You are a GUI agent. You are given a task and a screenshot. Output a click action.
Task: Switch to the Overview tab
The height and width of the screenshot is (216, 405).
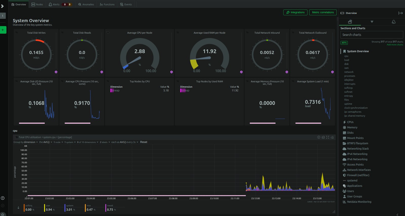[x=19, y=4]
